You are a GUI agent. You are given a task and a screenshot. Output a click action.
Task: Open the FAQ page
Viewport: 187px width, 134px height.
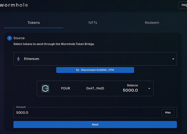[183, 5]
